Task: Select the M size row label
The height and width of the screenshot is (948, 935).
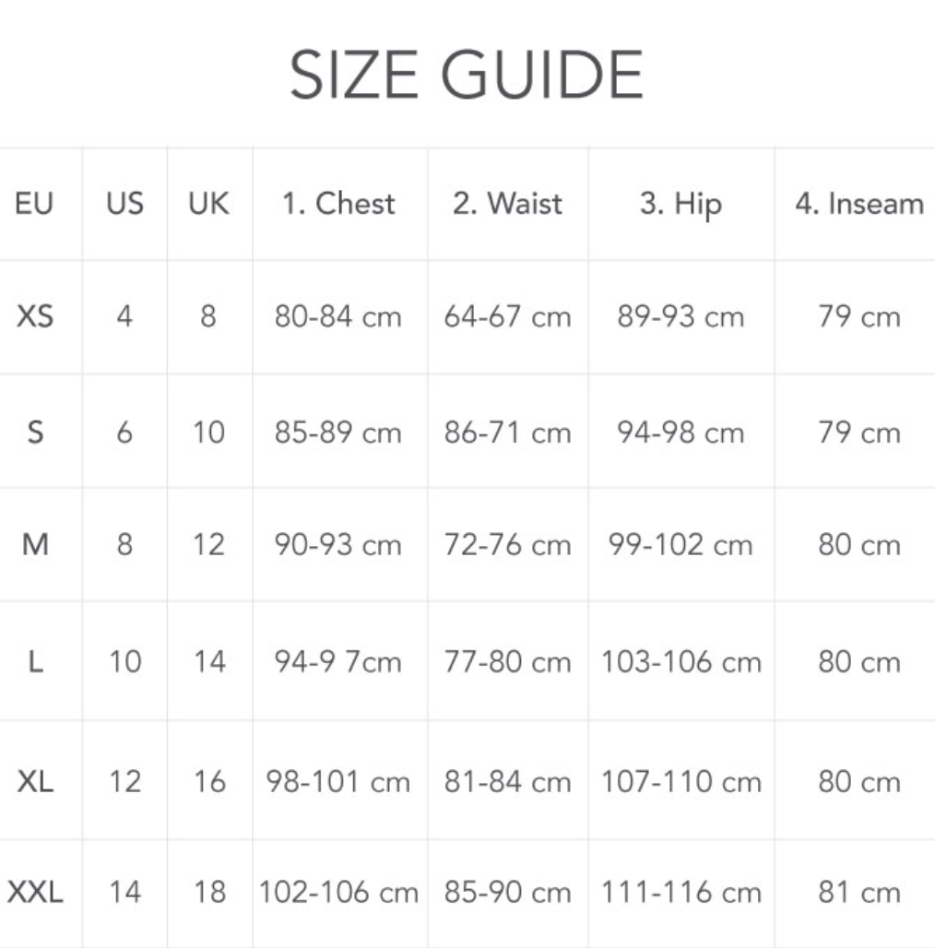Action: [x=35, y=545]
